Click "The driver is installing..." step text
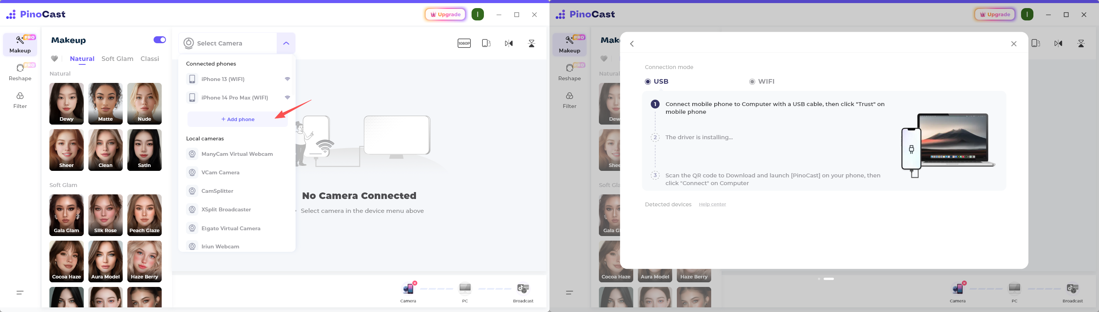Image resolution: width=1099 pixels, height=312 pixels. click(699, 137)
